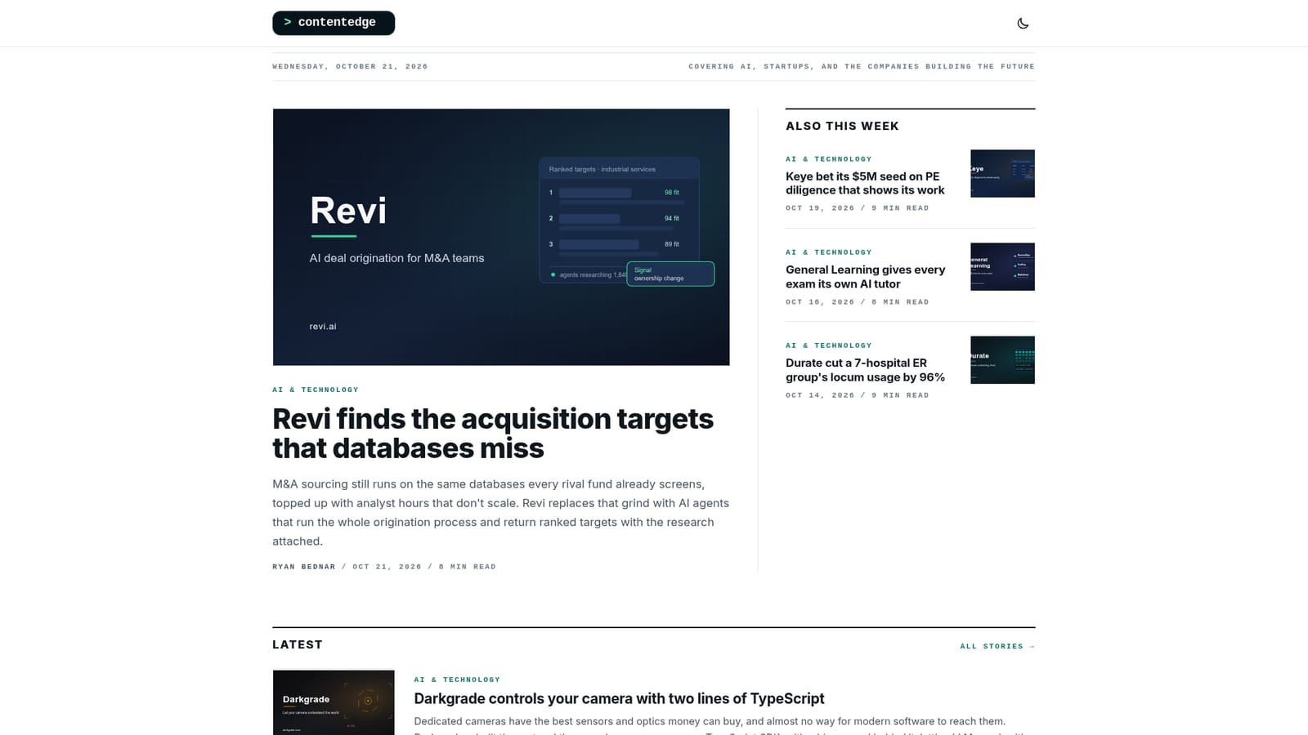Select AI & Technology tag above Revi headline
The height and width of the screenshot is (735, 1308).
(x=316, y=390)
